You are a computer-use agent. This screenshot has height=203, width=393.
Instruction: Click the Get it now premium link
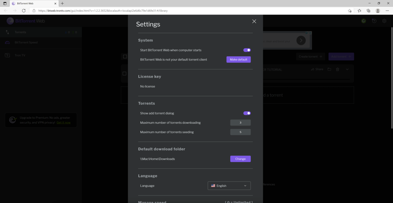[64, 122]
